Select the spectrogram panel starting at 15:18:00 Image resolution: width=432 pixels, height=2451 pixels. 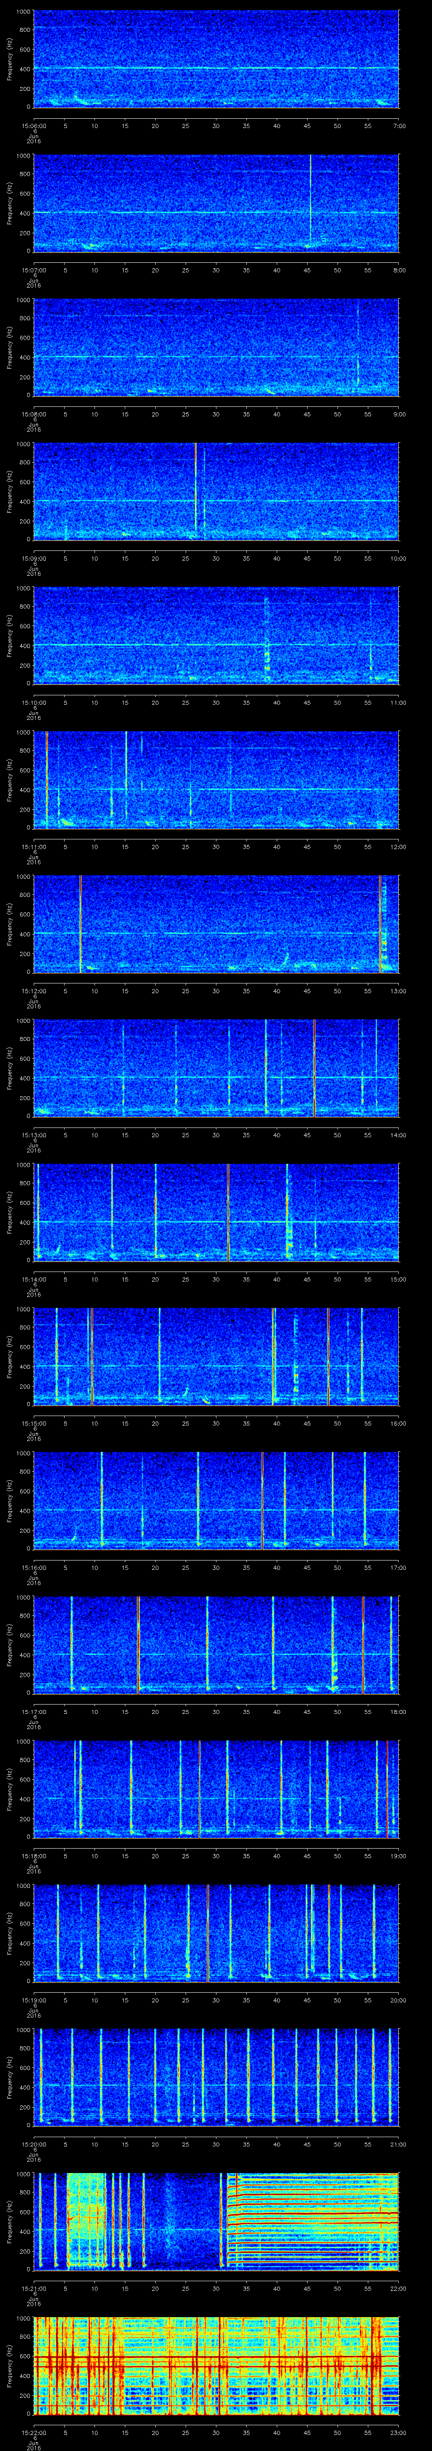pyautogui.click(x=216, y=1790)
